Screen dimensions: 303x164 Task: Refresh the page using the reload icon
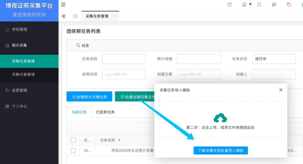point(229,4)
